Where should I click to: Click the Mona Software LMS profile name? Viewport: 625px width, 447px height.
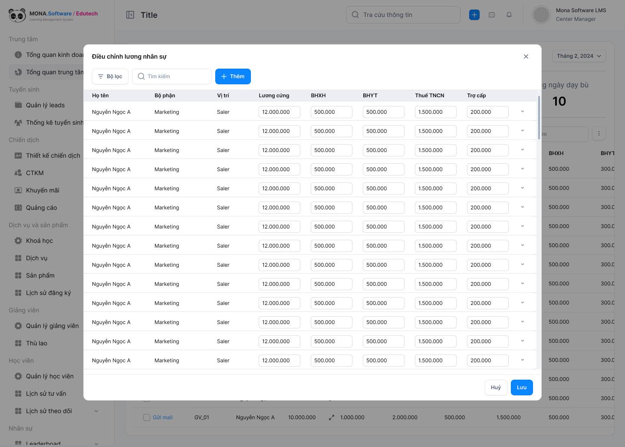[x=581, y=10]
